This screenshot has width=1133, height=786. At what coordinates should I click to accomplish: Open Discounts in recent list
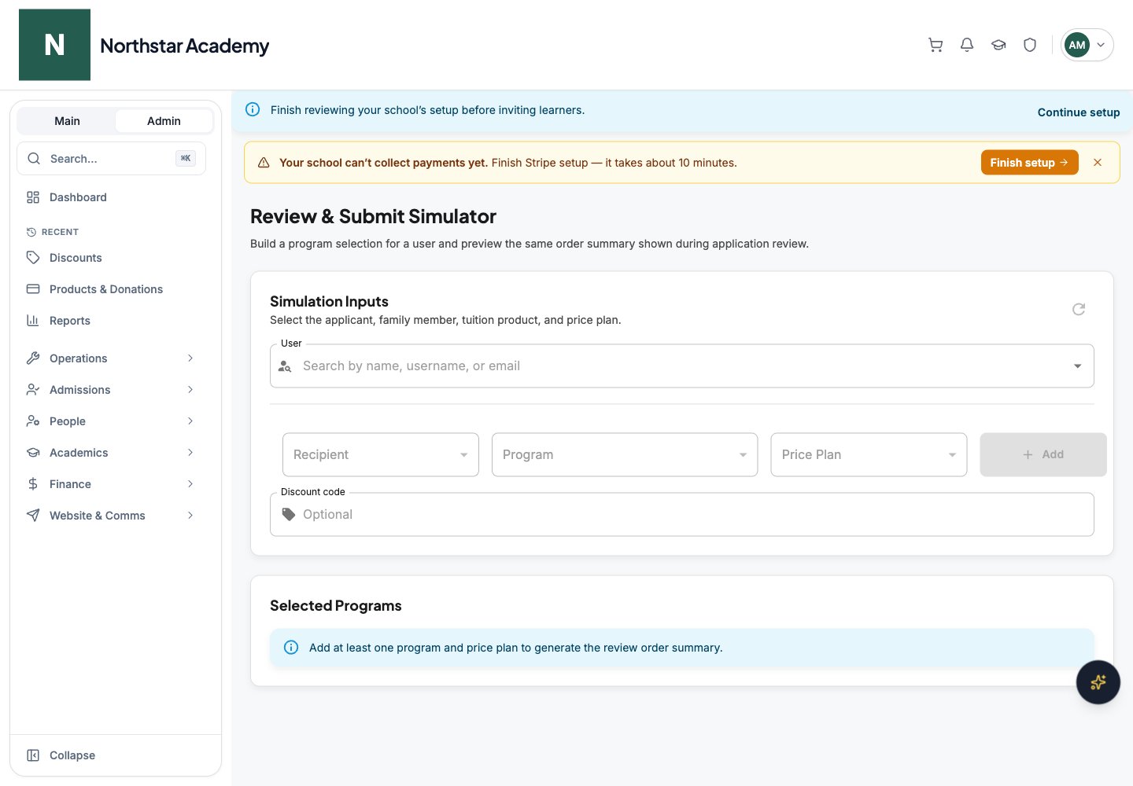point(111,258)
